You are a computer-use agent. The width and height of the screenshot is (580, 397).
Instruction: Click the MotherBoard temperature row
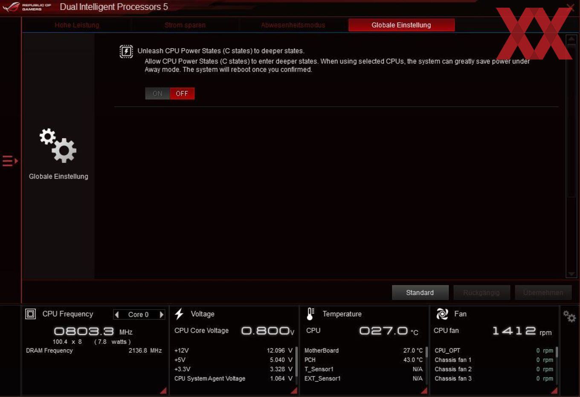click(363, 351)
